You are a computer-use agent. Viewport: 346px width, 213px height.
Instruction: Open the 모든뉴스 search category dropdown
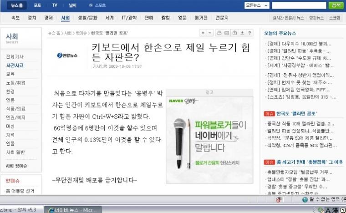pos(257,5)
